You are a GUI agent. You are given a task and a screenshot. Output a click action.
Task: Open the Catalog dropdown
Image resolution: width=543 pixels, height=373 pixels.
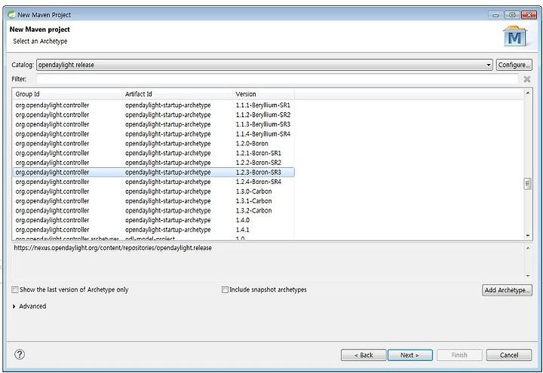tap(264, 65)
